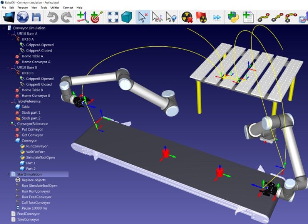Save the station with floppy disk icon
Screen dimensions: 308x224
click(x=37, y=17)
